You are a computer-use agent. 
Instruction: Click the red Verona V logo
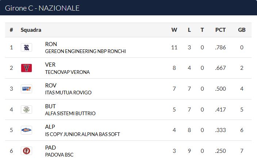(26, 68)
